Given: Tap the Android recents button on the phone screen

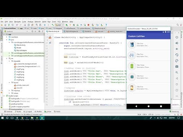Looking at the screenshot, I should click(161, 106).
